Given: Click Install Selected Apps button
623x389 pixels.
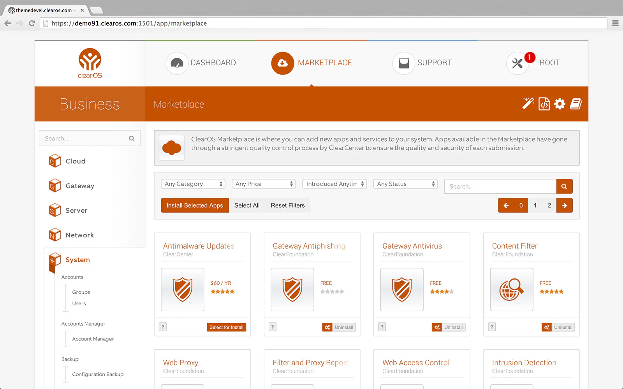Looking at the screenshot, I should (195, 205).
